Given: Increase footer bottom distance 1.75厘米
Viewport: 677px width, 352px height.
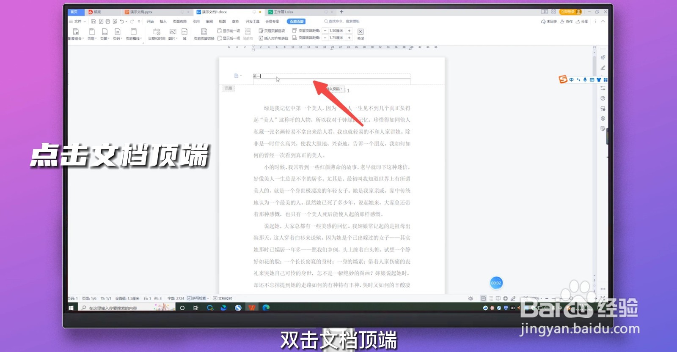Looking at the screenshot, I should pyautogui.click(x=349, y=38).
